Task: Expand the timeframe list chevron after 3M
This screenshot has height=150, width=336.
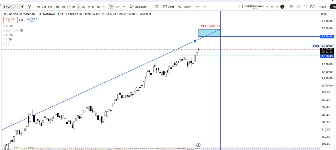Action: coord(104,7)
